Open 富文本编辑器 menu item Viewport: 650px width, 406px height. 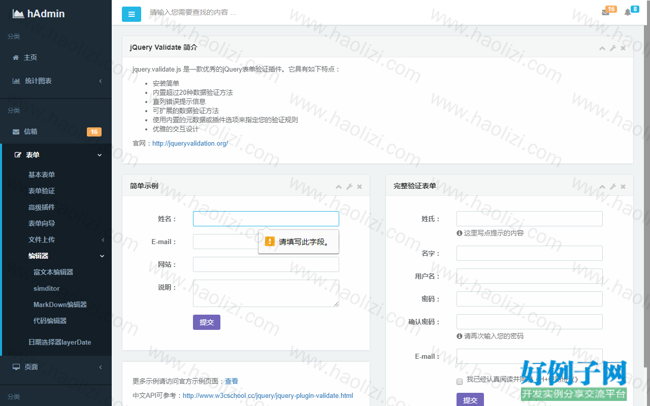pyautogui.click(x=53, y=272)
